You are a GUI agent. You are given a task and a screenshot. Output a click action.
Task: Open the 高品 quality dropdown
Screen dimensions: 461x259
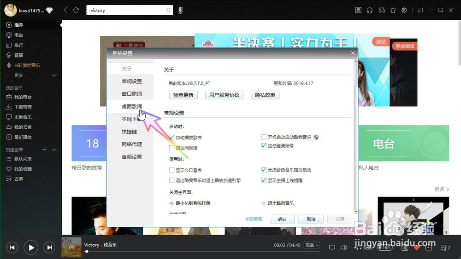click(312, 245)
